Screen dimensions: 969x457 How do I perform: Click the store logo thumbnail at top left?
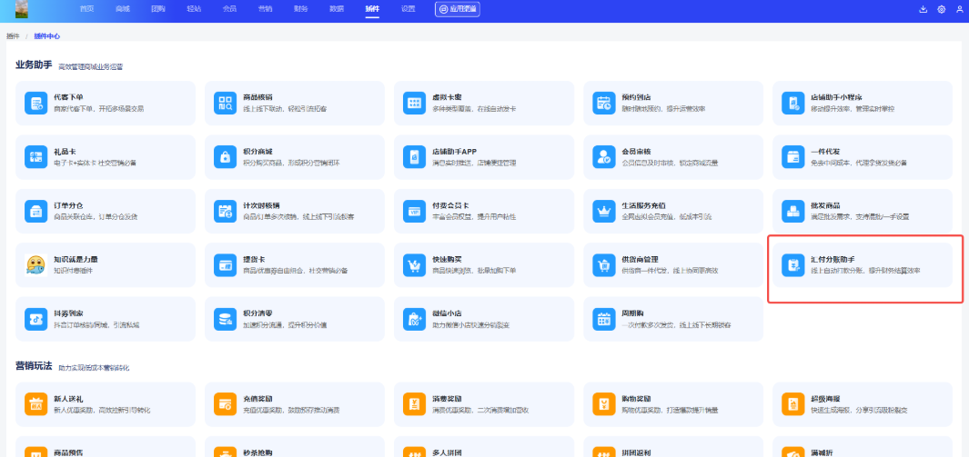pos(21,9)
